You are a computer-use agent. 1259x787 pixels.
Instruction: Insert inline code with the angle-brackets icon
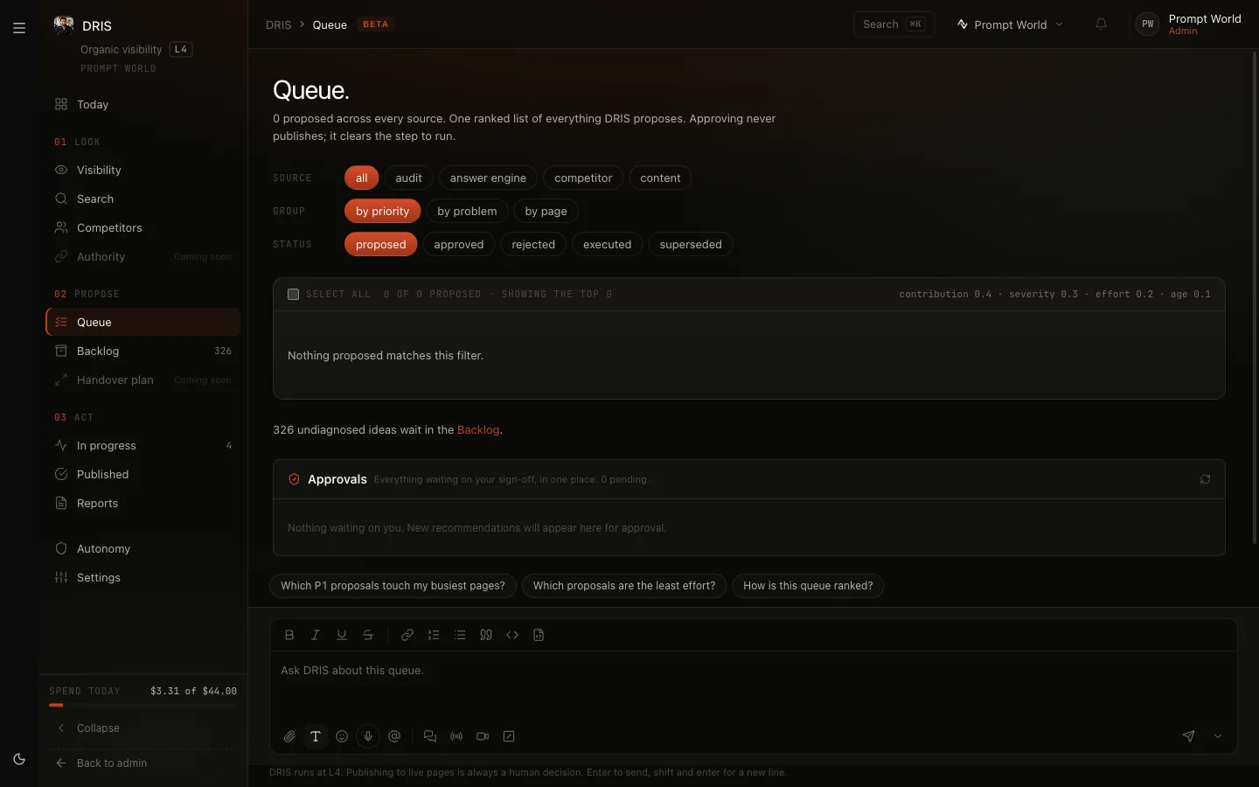point(512,635)
